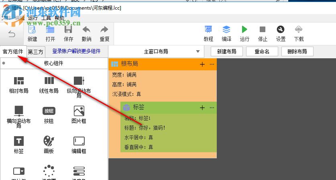Run the project with 运行 toolbar button
Screen dimensions: 336x180
point(244,34)
